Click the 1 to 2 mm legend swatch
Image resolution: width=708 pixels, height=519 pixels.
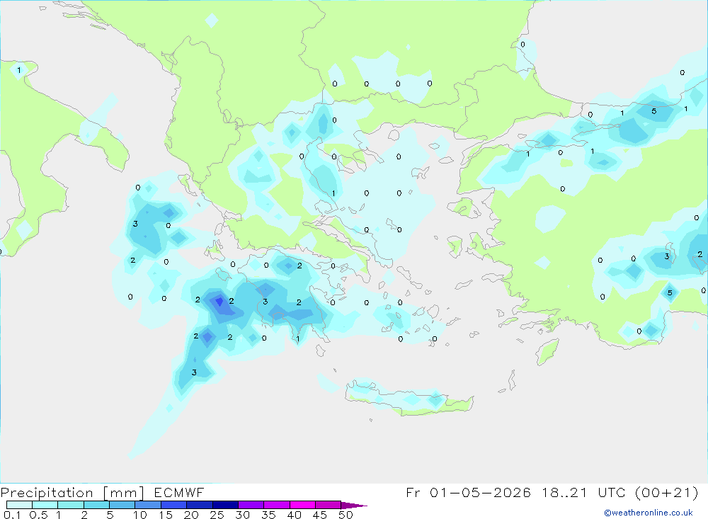coord(71,505)
